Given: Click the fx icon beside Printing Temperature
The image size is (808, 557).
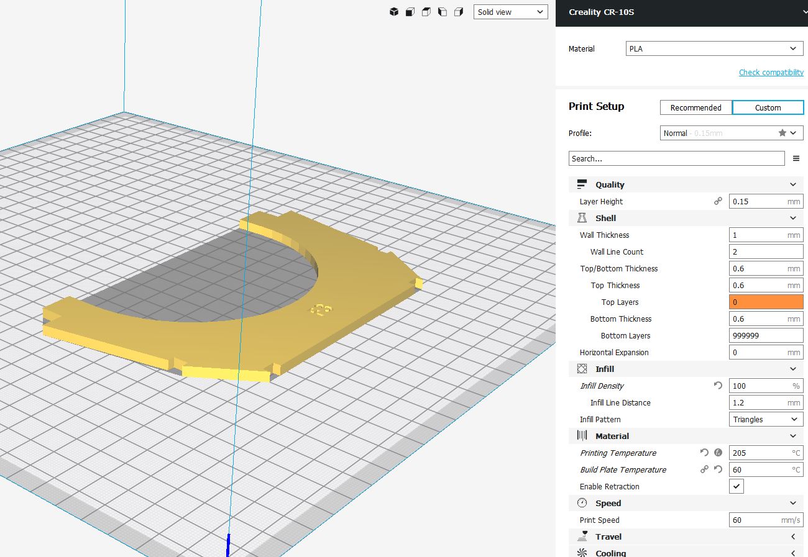Looking at the screenshot, I should pyautogui.click(x=718, y=453).
